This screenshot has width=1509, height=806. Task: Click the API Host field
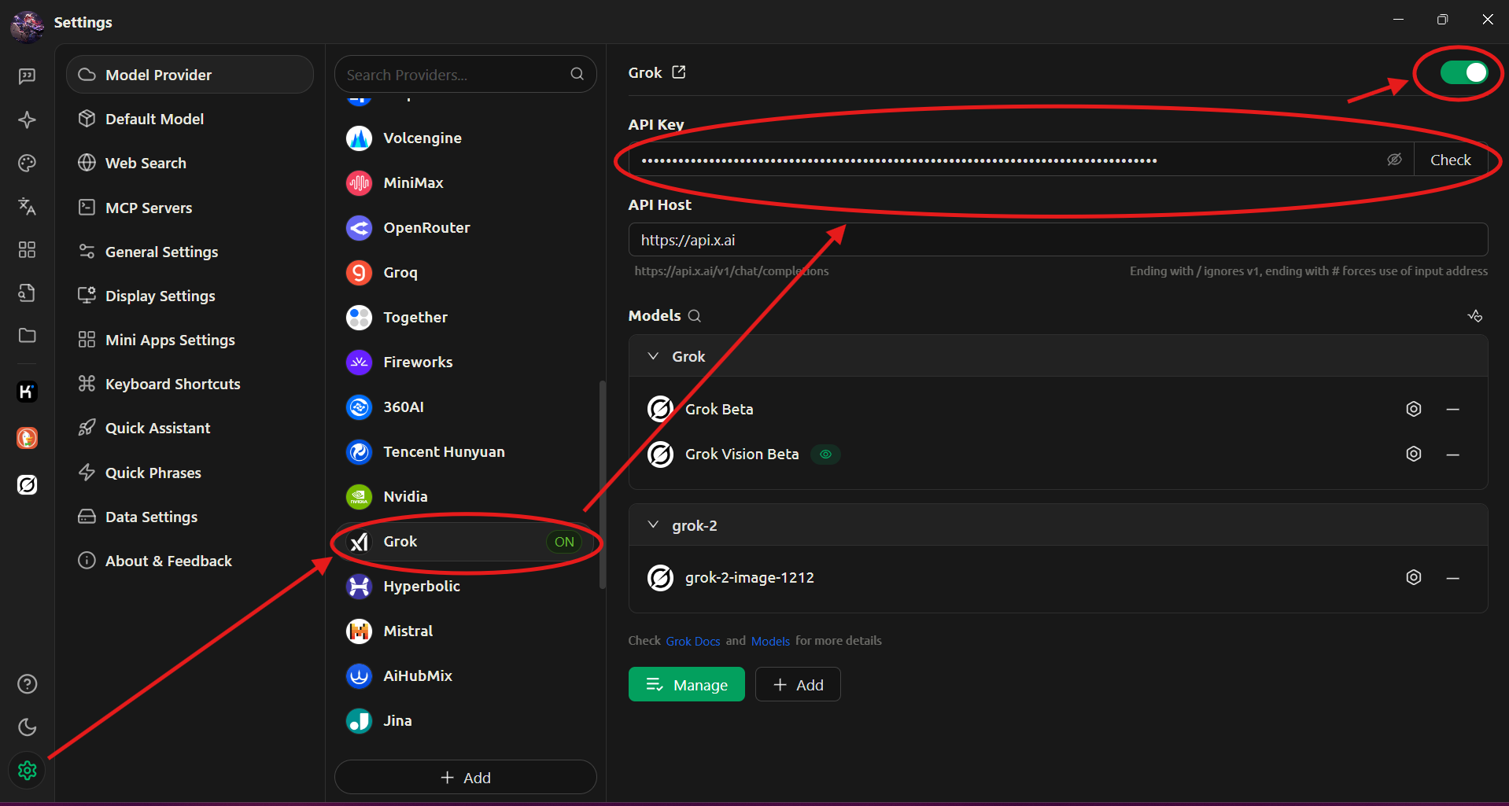(1057, 240)
